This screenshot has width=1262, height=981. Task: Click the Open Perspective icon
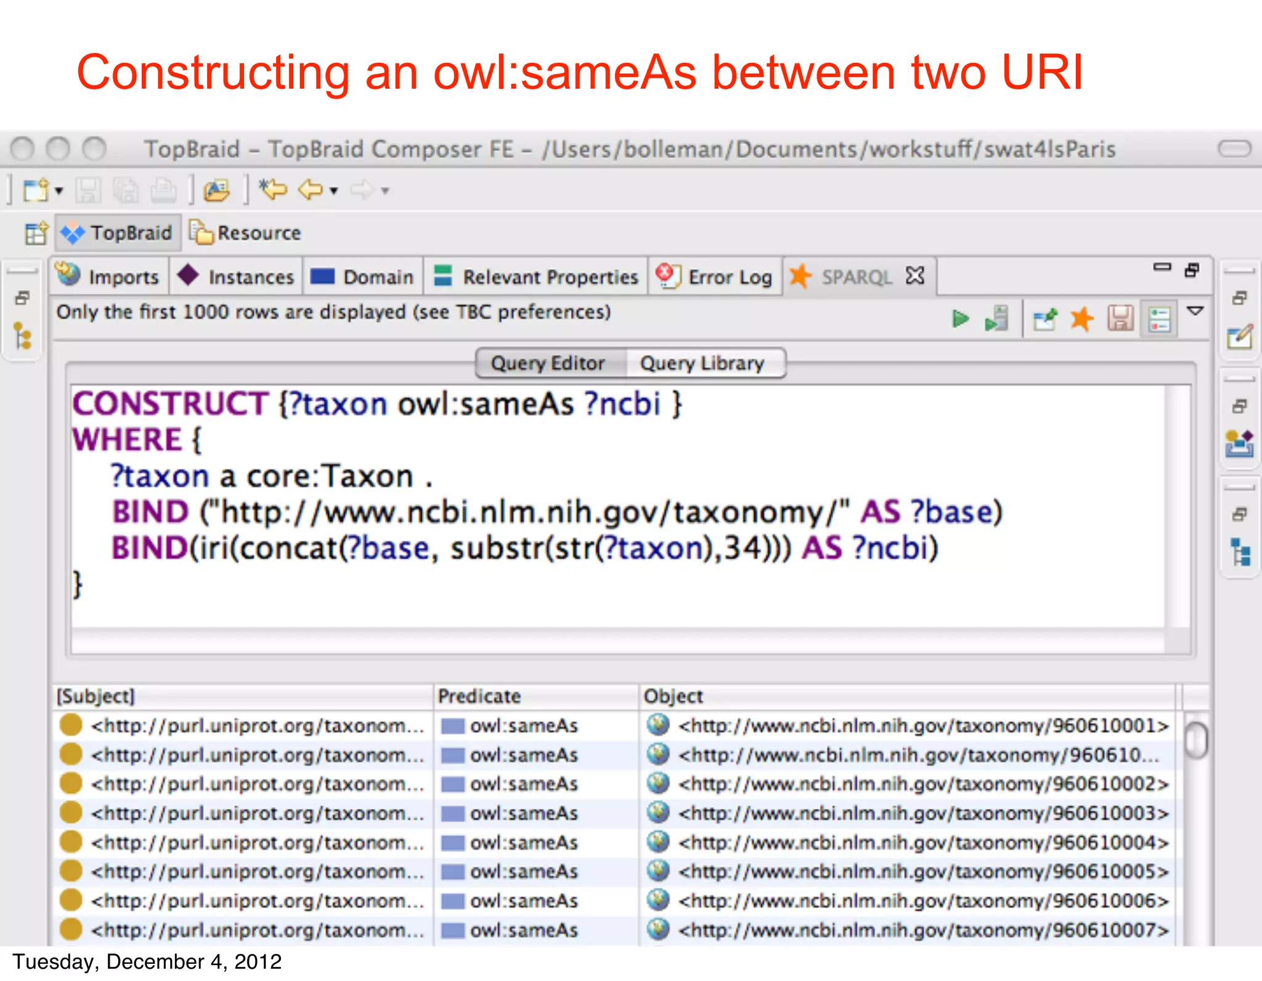(36, 233)
